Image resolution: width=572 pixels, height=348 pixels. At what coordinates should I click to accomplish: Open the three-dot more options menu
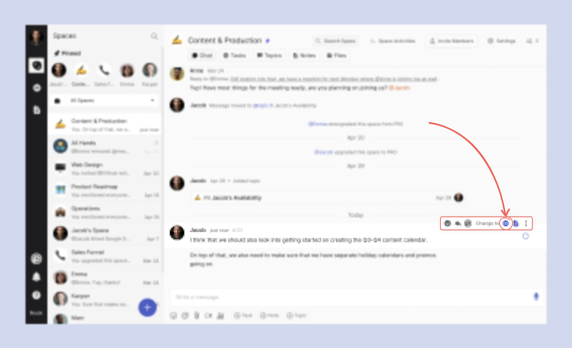(526, 223)
